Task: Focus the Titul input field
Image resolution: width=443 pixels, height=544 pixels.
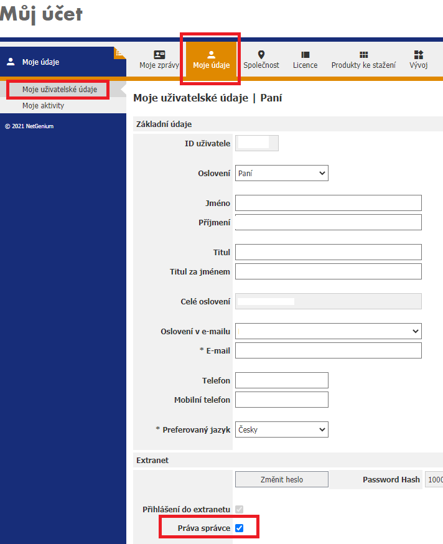Action: pyautogui.click(x=328, y=252)
